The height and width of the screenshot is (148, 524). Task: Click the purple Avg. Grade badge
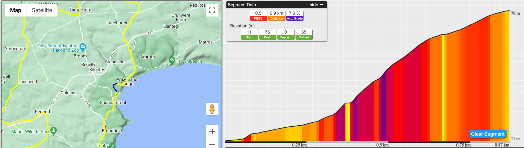coord(295,16)
